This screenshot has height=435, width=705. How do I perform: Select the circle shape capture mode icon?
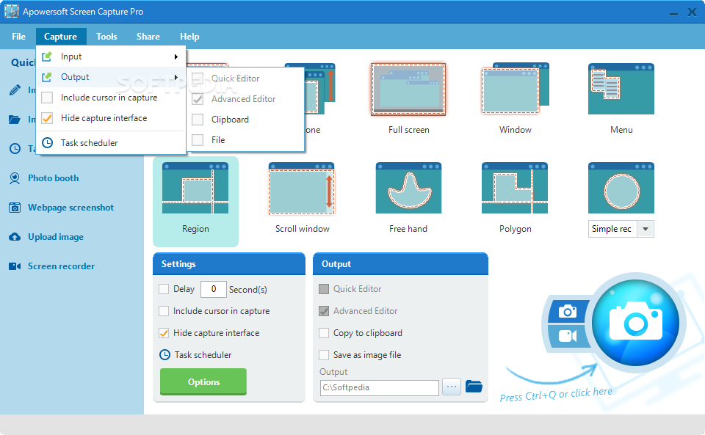621,188
